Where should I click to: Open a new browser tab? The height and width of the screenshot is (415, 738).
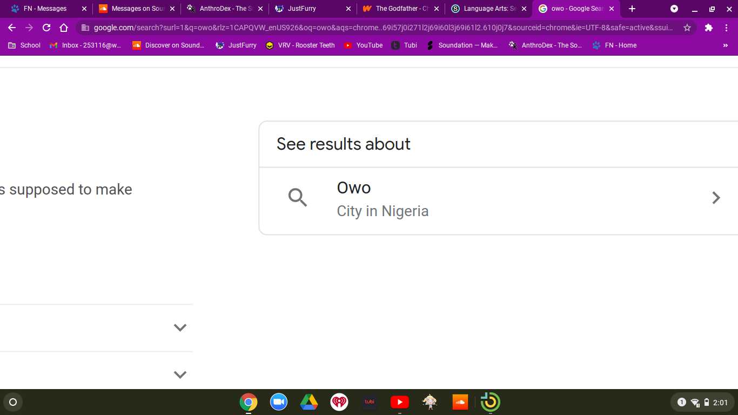pyautogui.click(x=632, y=9)
